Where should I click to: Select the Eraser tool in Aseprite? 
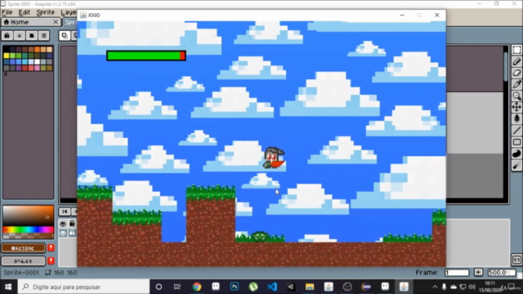click(x=516, y=73)
